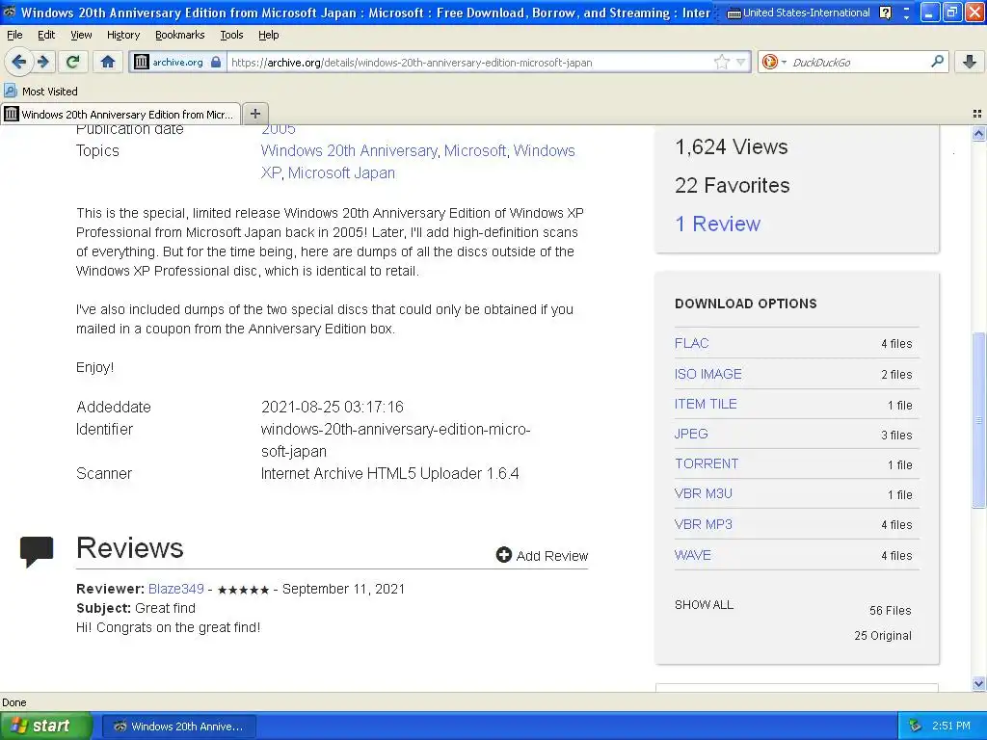
Task: Open the Help menu
Action: (268, 35)
